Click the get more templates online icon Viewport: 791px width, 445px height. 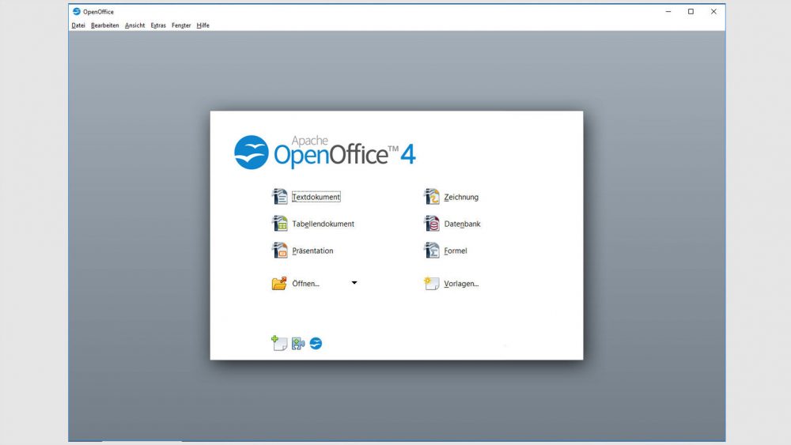point(279,343)
